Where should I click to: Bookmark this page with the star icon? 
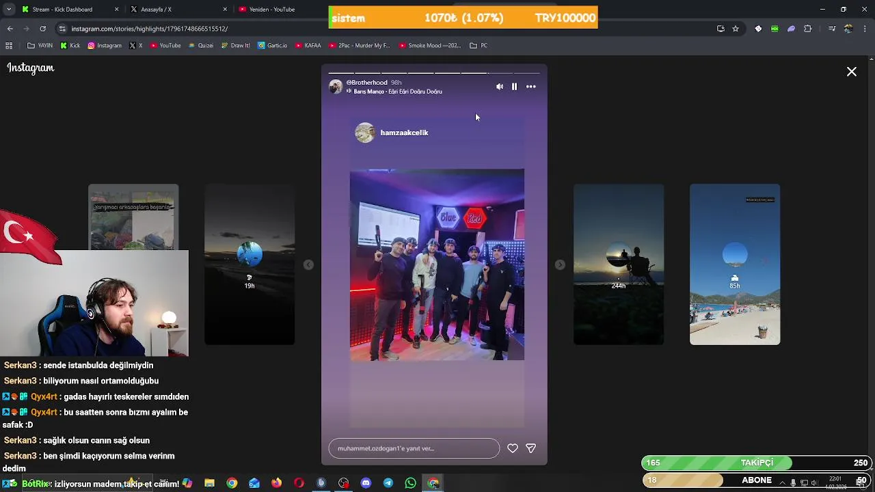tap(736, 29)
